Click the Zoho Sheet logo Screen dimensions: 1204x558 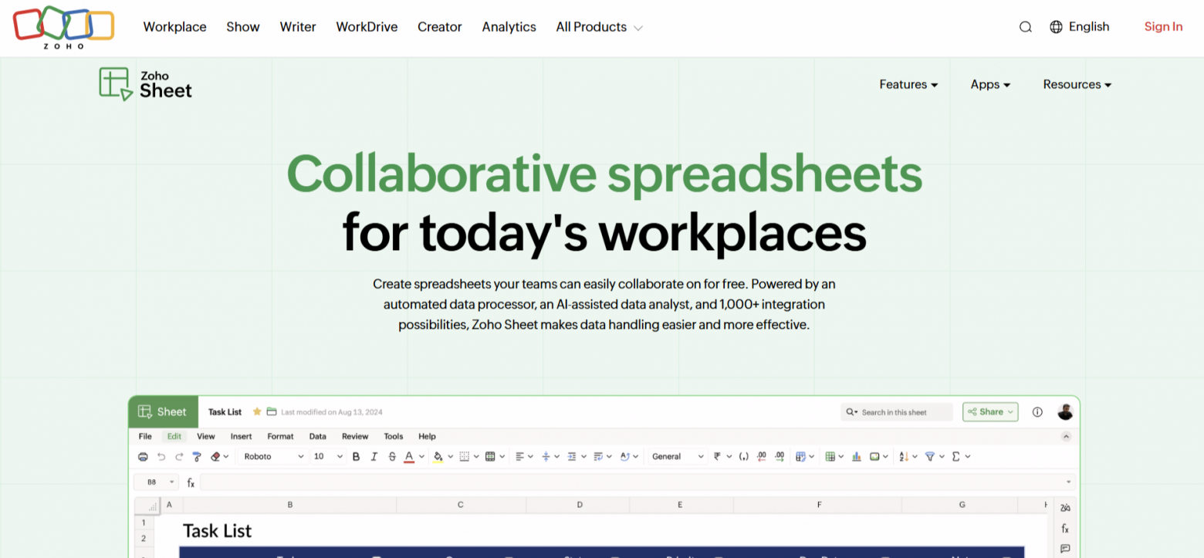[145, 84]
